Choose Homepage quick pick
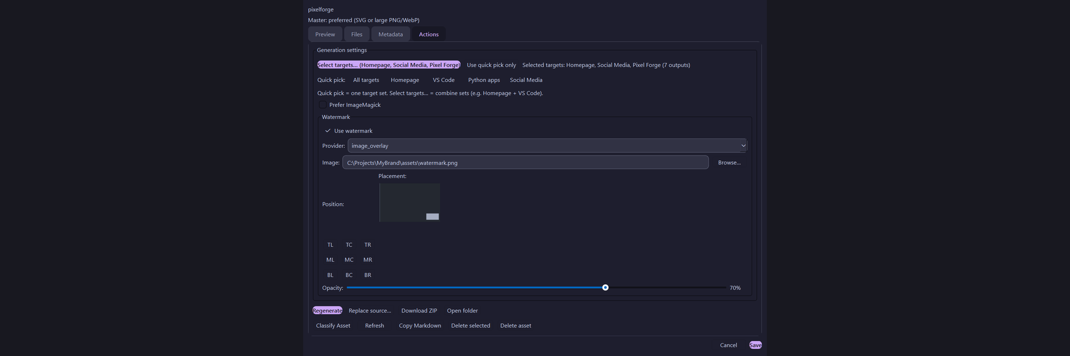Screen dimensions: 1070x356 point(405,80)
